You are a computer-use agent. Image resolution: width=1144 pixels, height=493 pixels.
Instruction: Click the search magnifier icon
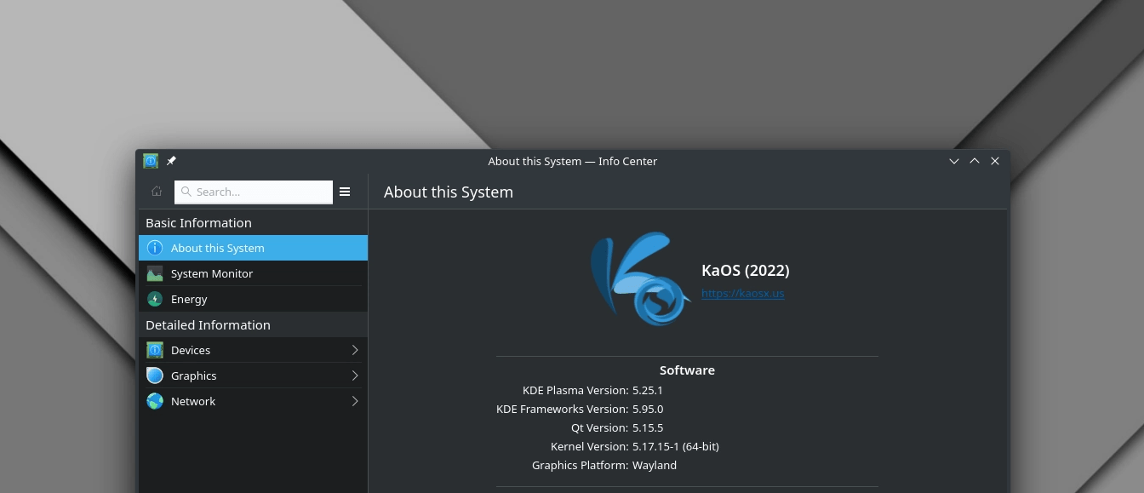click(x=186, y=192)
